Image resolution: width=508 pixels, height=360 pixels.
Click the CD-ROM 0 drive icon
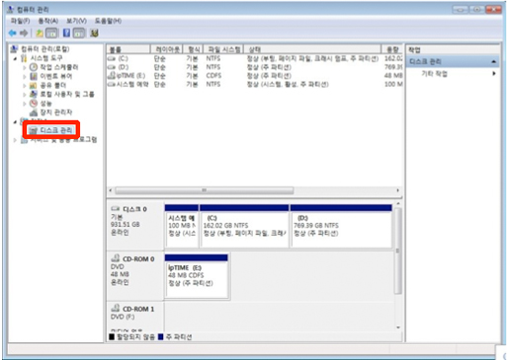(115, 258)
